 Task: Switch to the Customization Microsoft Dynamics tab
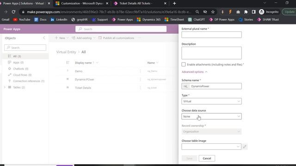[82, 3]
